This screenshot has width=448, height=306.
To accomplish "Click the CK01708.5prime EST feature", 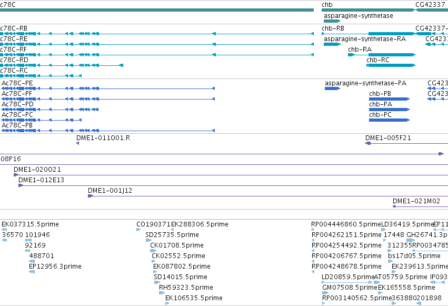I will [x=153, y=251].
